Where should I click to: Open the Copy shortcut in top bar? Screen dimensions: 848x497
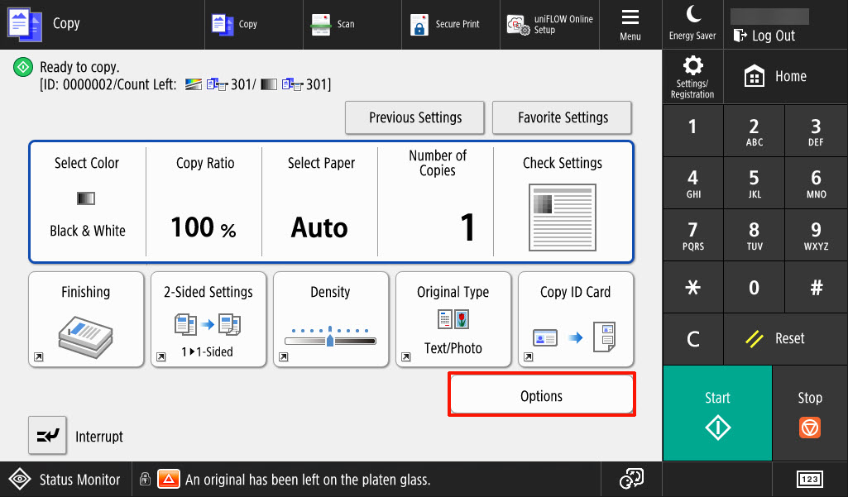[254, 24]
